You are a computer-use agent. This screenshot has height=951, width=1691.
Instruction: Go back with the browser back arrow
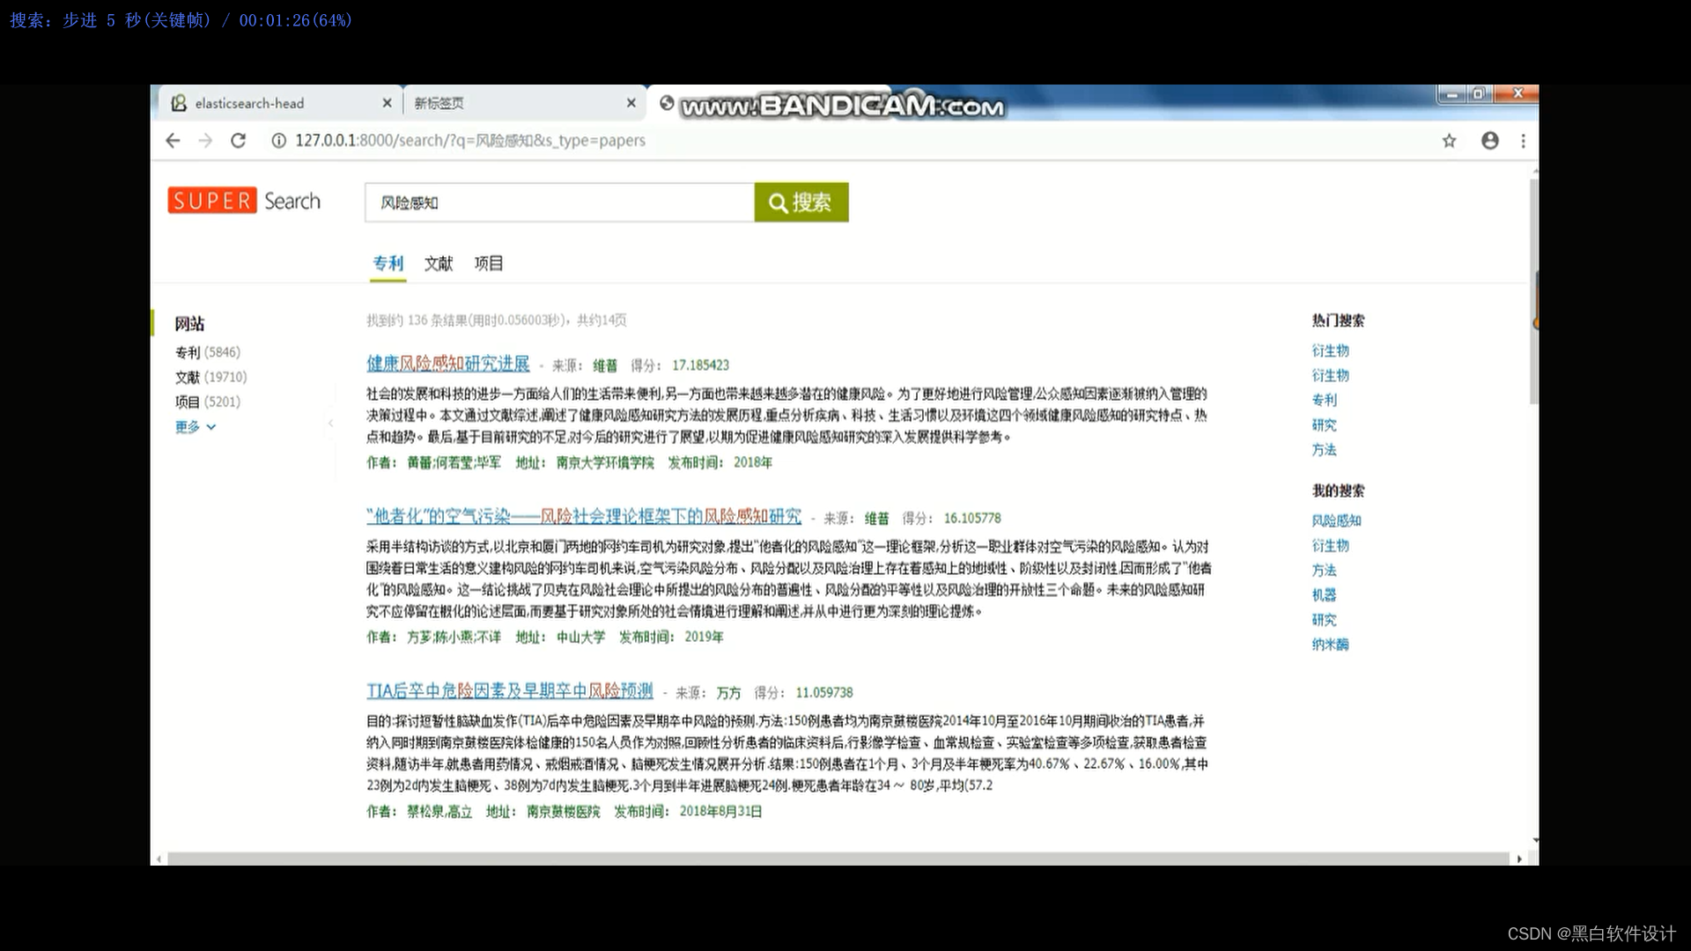(x=173, y=141)
